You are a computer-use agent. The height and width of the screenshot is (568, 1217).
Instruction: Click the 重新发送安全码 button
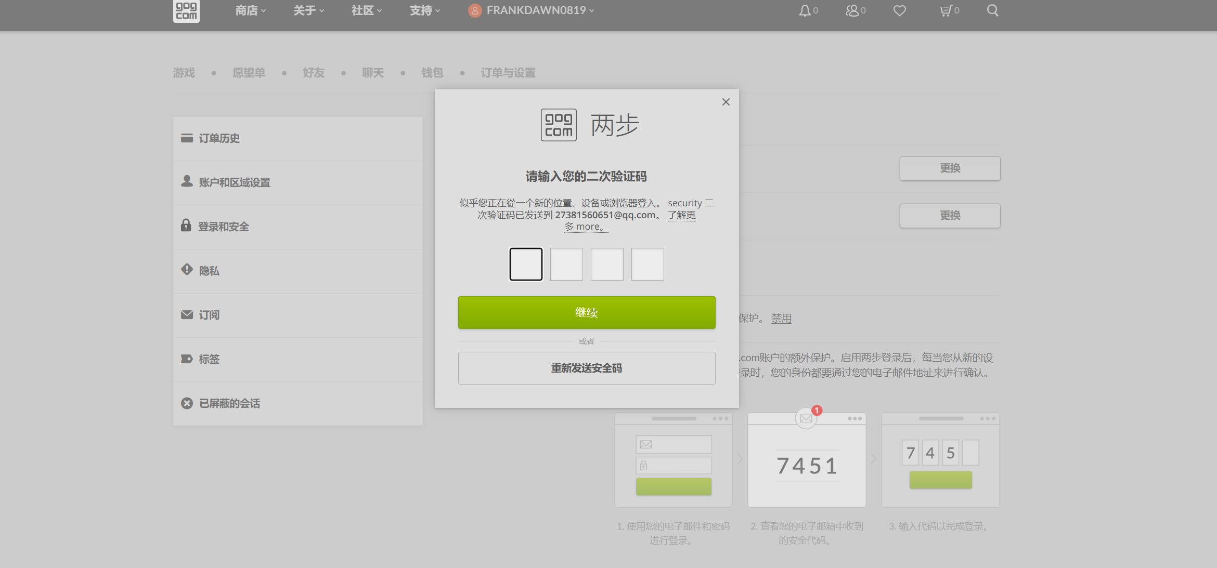[x=587, y=368]
